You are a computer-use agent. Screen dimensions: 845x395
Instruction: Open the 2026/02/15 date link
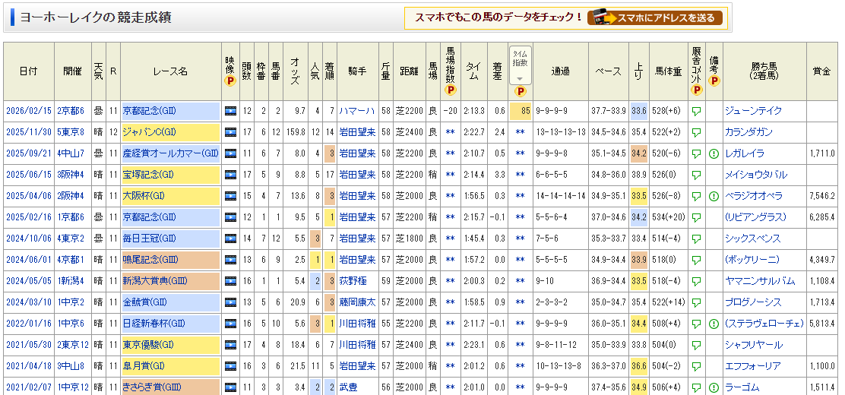28,111
